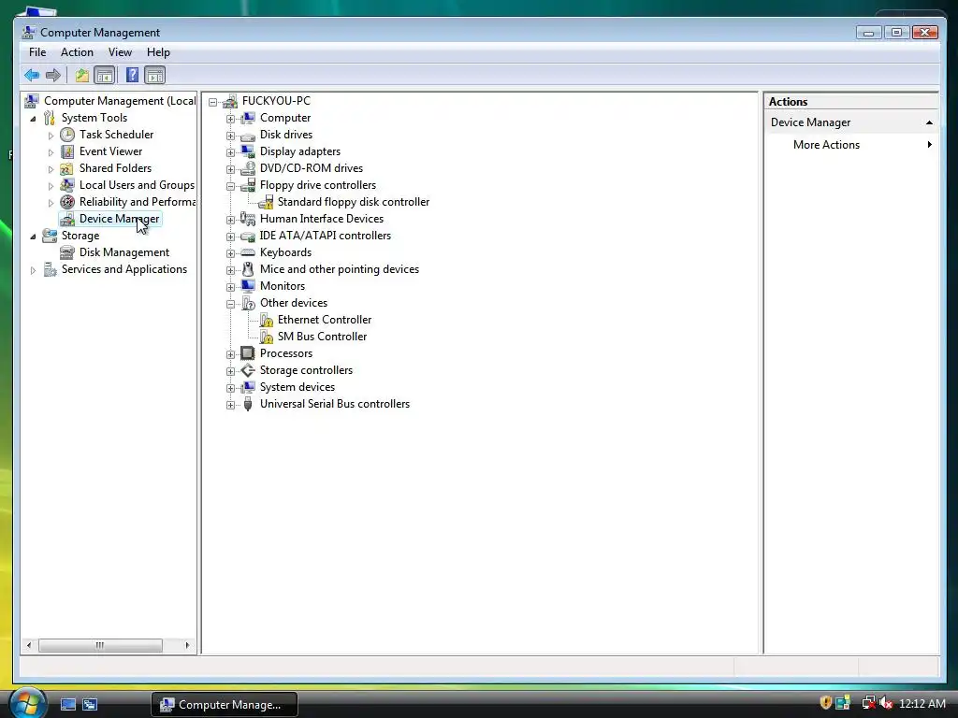
Task: Click the Start orb on taskbar
Action: pyautogui.click(x=27, y=702)
